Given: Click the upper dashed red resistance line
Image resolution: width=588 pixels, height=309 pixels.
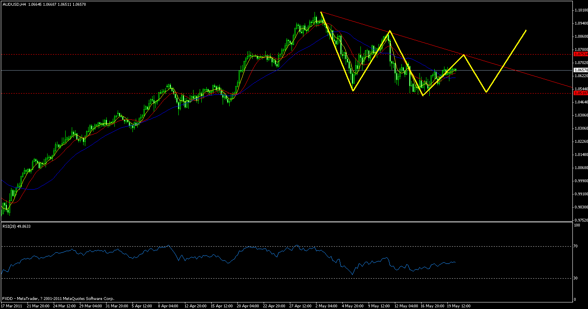Looking at the screenshot, I should tap(164, 54).
